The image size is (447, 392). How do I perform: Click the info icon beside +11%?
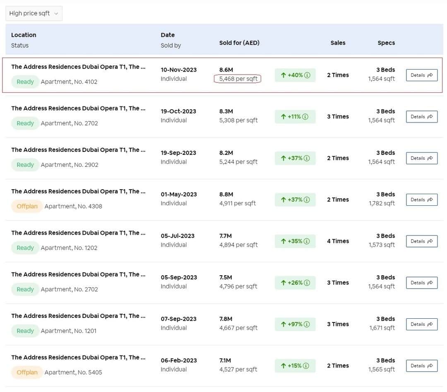point(305,117)
